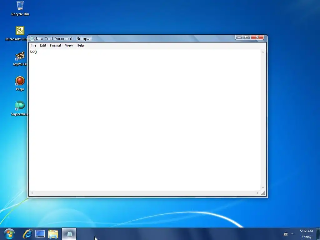Click after the text "koj" in editor
The height and width of the screenshot is (240, 320).
pos(37,52)
